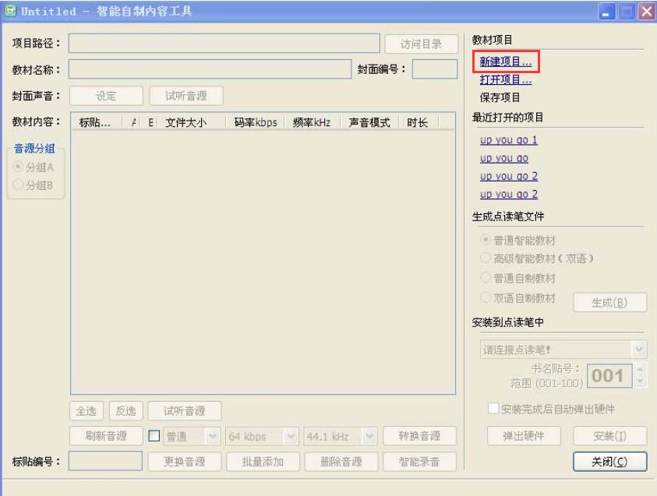Viewport: 657px width, 496px height.
Task: Toggle the checkbox beside the 普通 dropdown
Action: [153, 436]
